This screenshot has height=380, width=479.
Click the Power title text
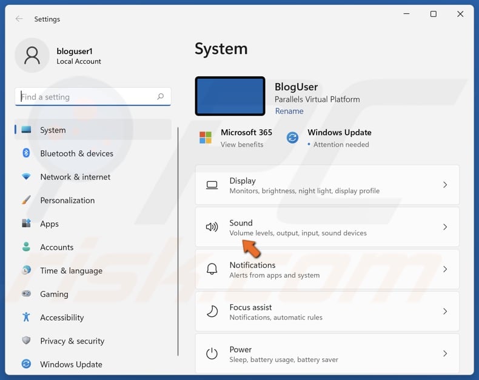(x=241, y=350)
